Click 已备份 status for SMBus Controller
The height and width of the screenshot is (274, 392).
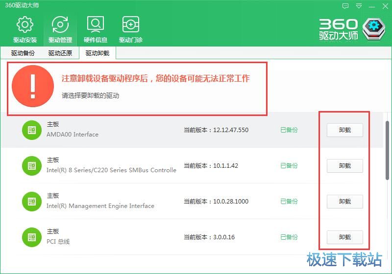pos(289,166)
